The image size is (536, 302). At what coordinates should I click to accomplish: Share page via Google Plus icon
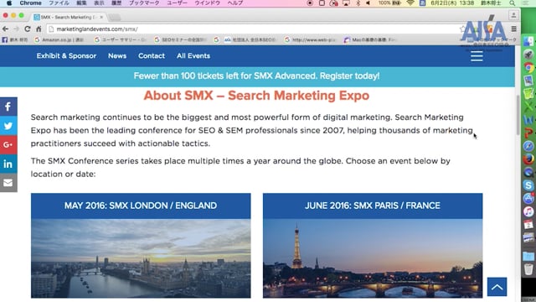click(x=8, y=144)
